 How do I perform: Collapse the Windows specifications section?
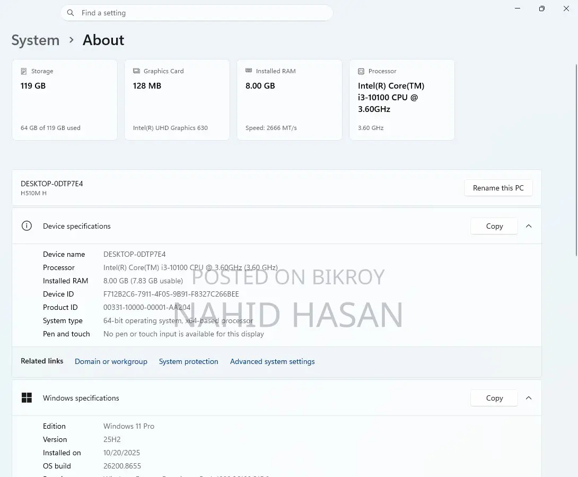coord(529,398)
